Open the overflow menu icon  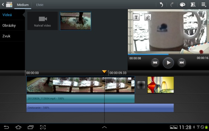[204, 5]
